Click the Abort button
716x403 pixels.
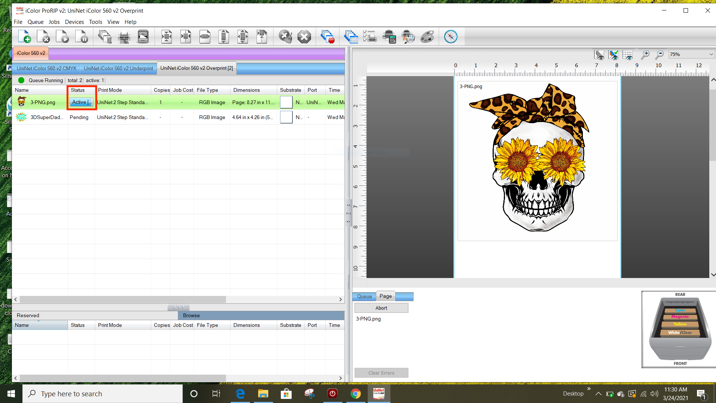(381, 308)
